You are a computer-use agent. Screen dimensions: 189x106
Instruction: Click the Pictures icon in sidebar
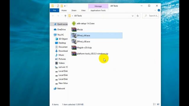click(56, 59)
